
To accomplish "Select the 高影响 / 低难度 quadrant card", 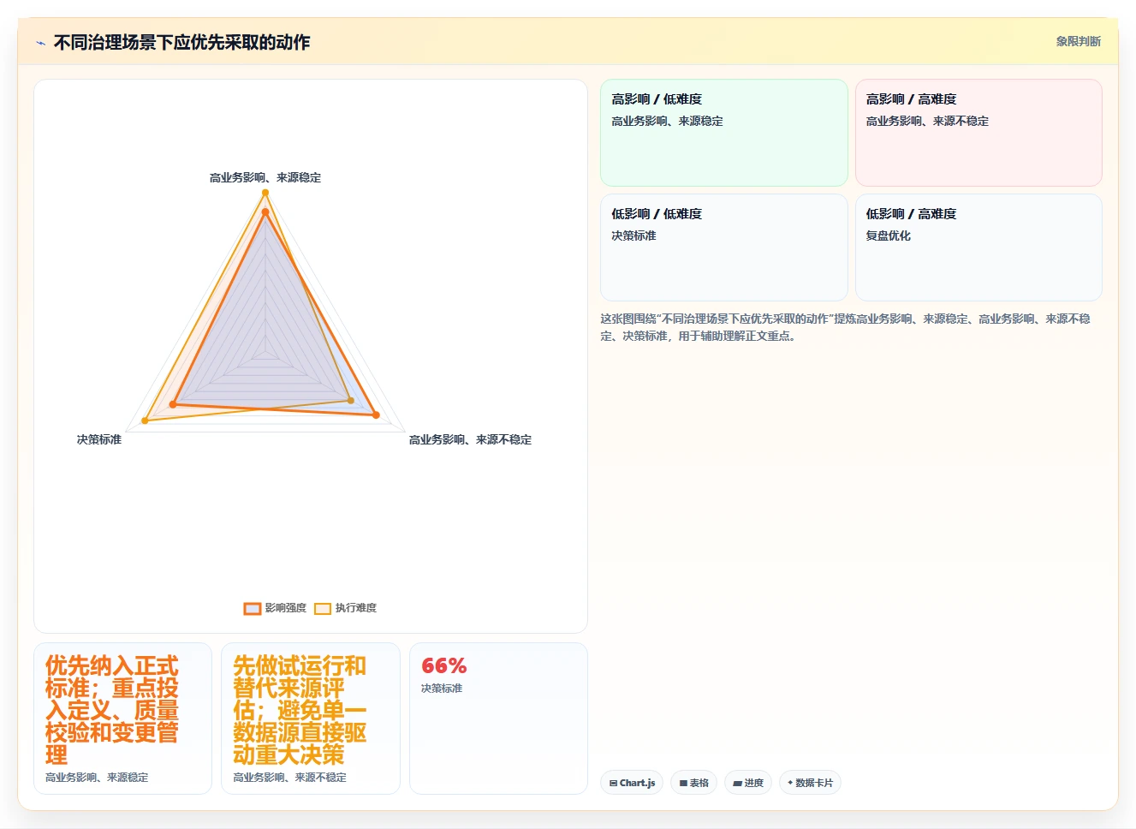I will coord(724,133).
